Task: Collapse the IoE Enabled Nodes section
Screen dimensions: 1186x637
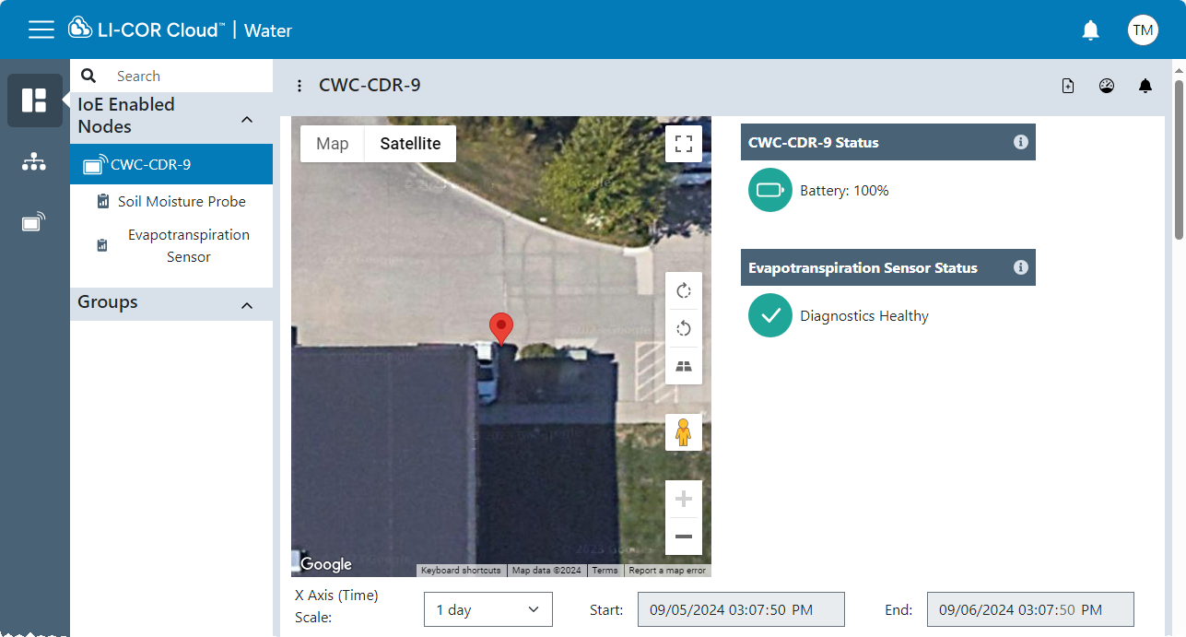Action: point(247,120)
